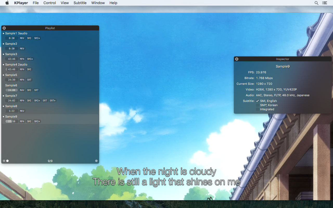333x208 pixels.
Task: Click the SMI* tag of Sample1 3audio
Action: click(37, 38)
